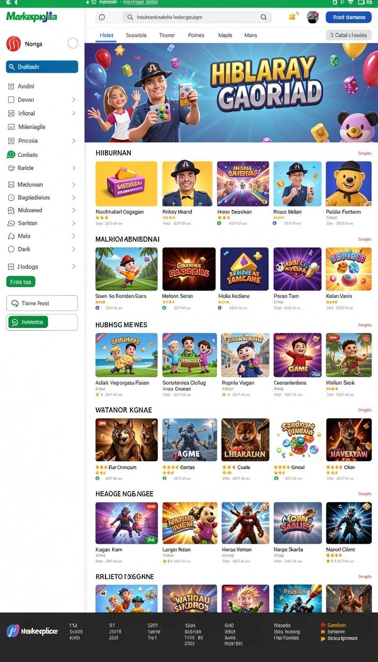Click the circular icon left of search bar
This screenshot has width=378, height=662.
pos(102,17)
